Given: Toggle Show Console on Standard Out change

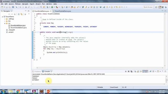Looking at the screenshot, I should [x=144, y=71].
